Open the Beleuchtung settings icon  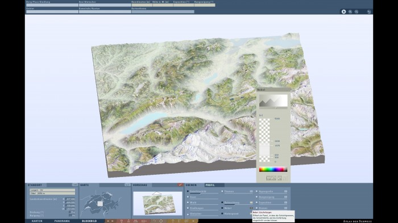pos(251,203)
